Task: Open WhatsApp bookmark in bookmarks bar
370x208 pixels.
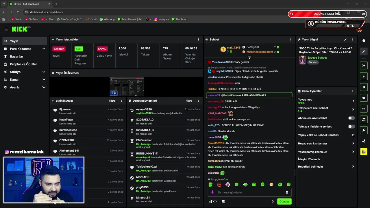Action: pos(107,19)
